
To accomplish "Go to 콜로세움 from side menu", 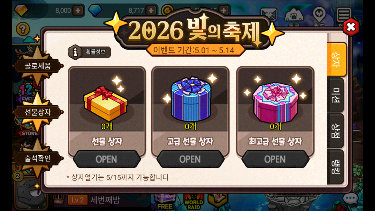I will pos(37,66).
